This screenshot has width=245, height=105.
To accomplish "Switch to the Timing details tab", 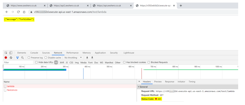I will pos(192,82).
